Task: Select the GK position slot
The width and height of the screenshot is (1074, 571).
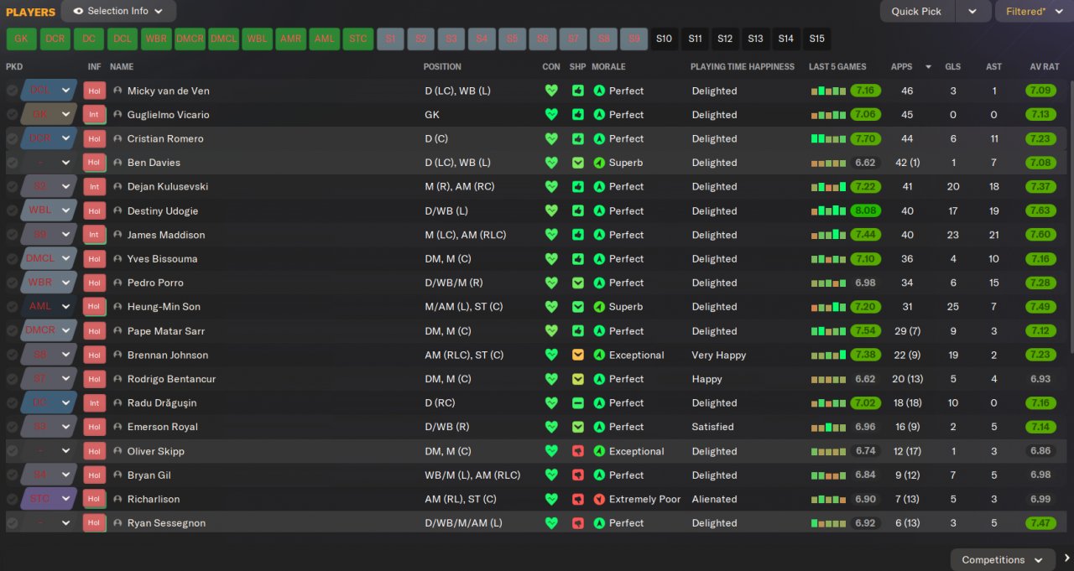Action: coord(21,39)
